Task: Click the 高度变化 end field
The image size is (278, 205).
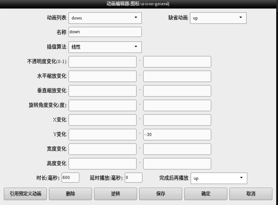Action: [177, 163]
